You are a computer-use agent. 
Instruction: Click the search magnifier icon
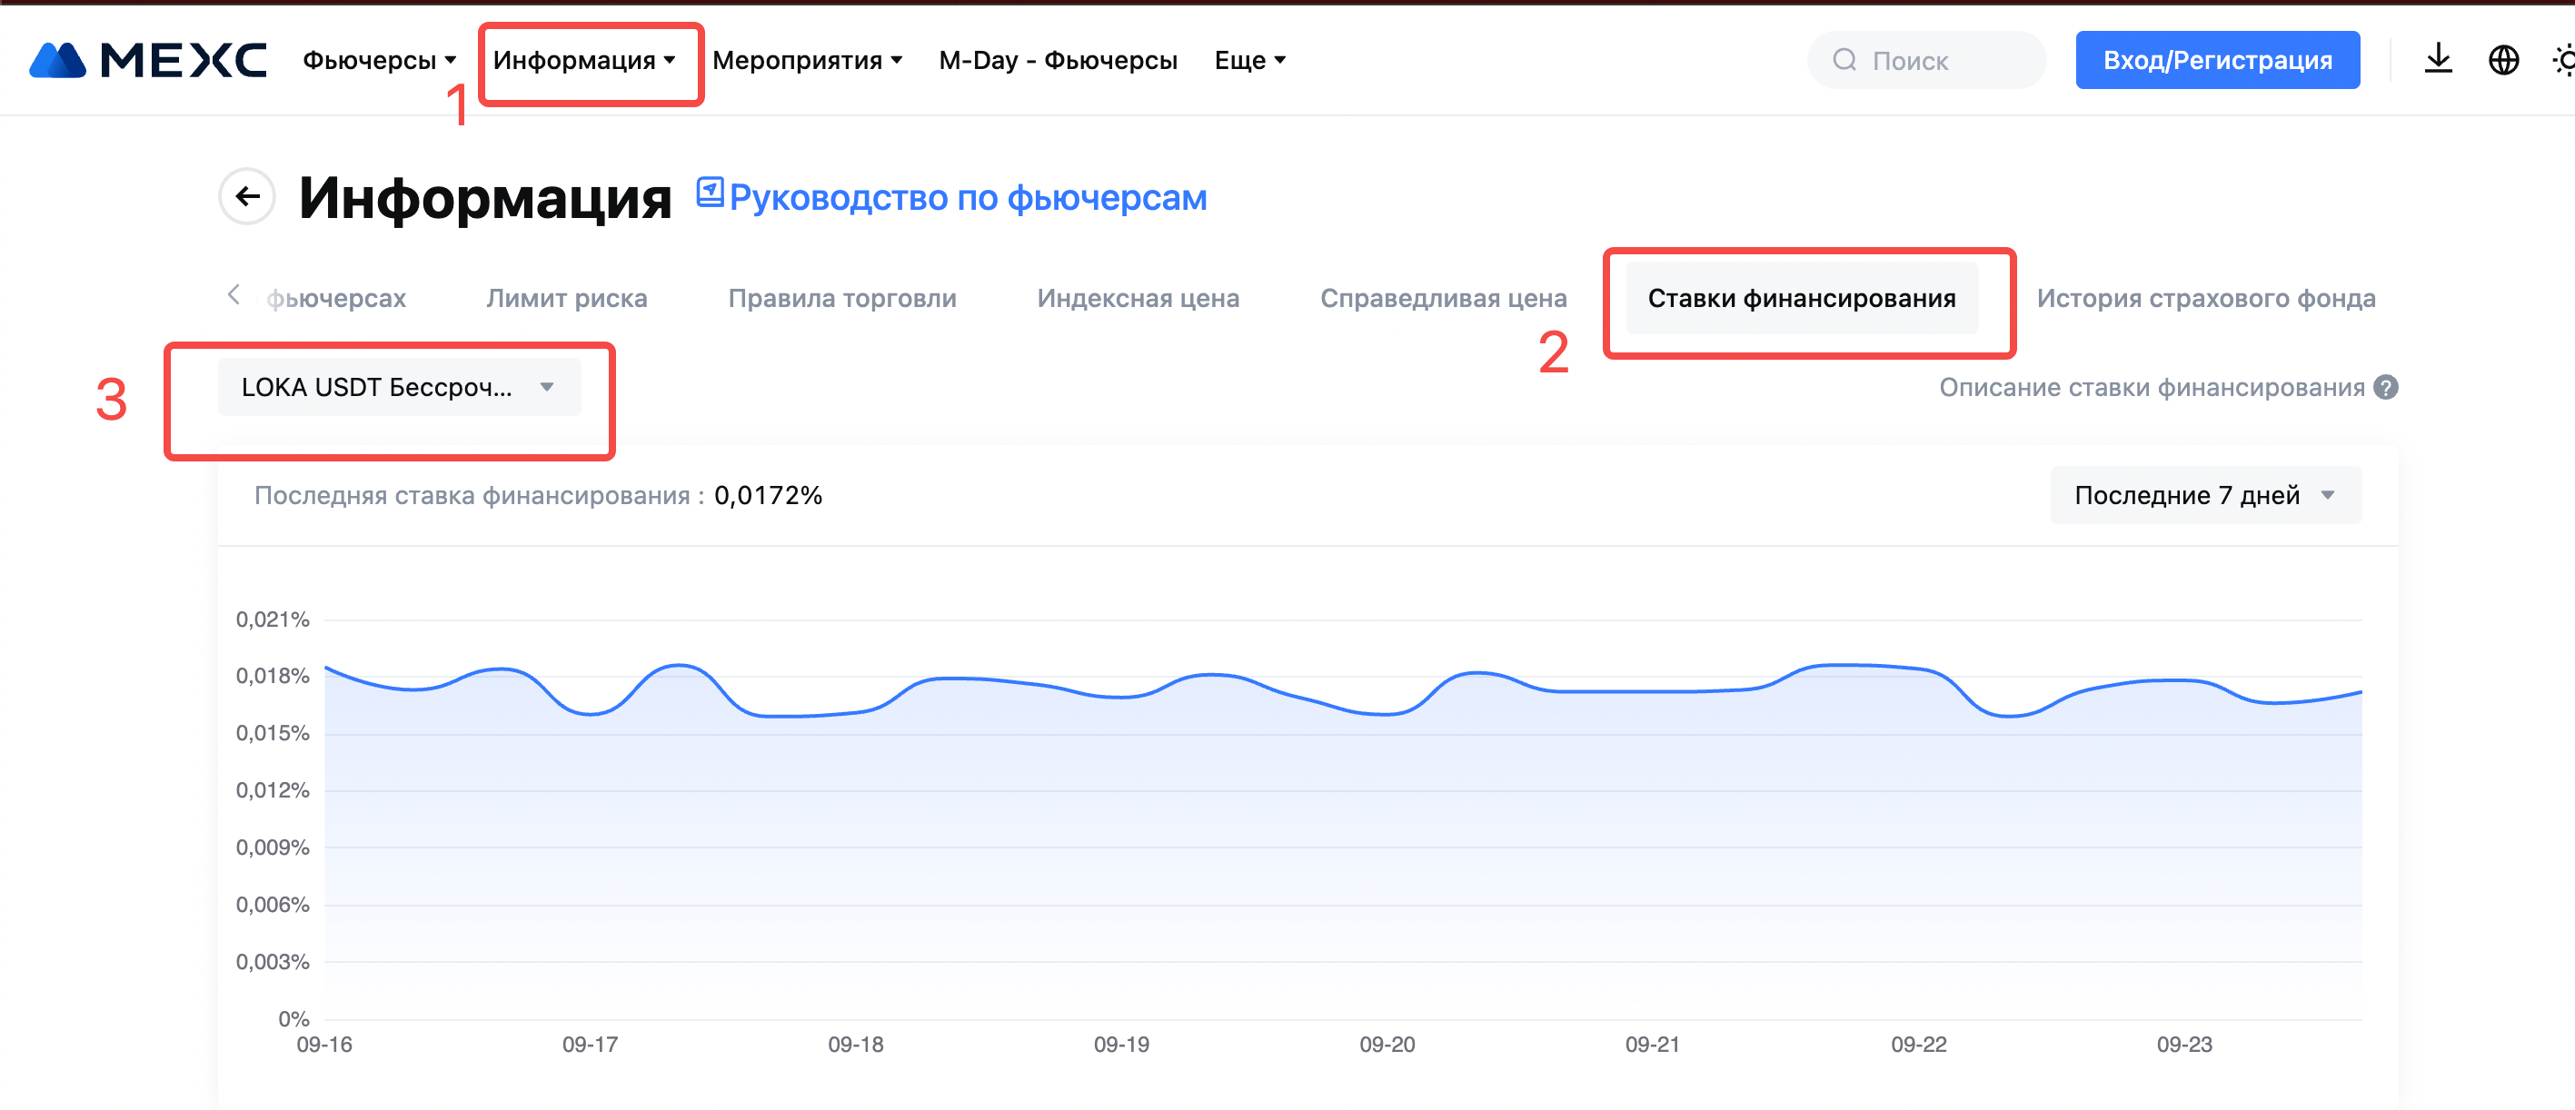pos(1844,60)
